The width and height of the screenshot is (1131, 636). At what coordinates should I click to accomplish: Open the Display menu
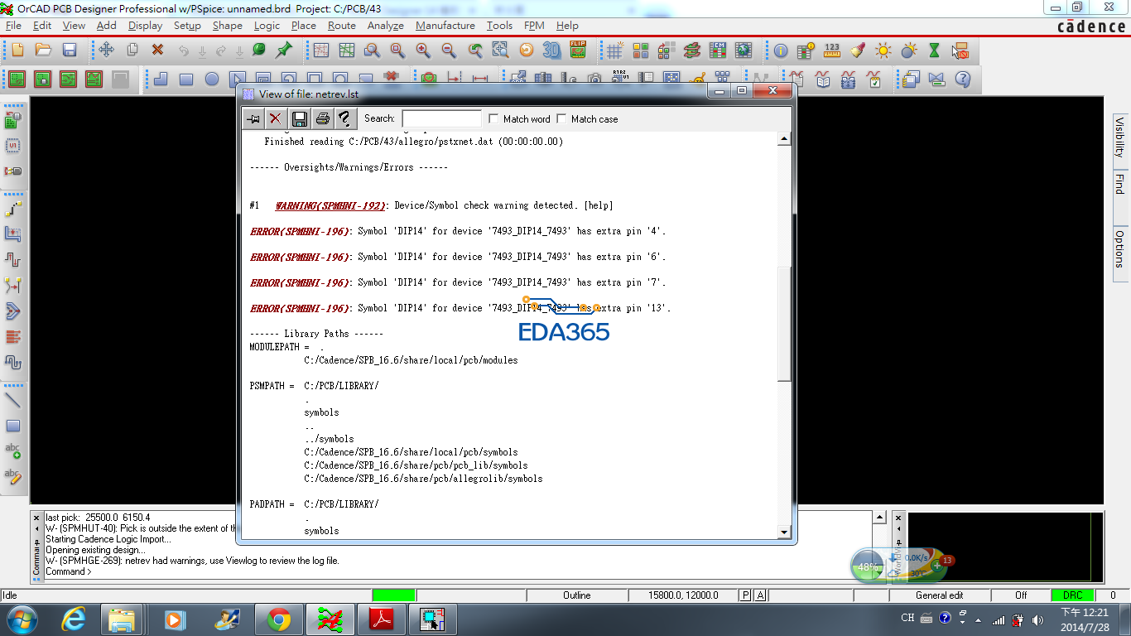click(146, 26)
